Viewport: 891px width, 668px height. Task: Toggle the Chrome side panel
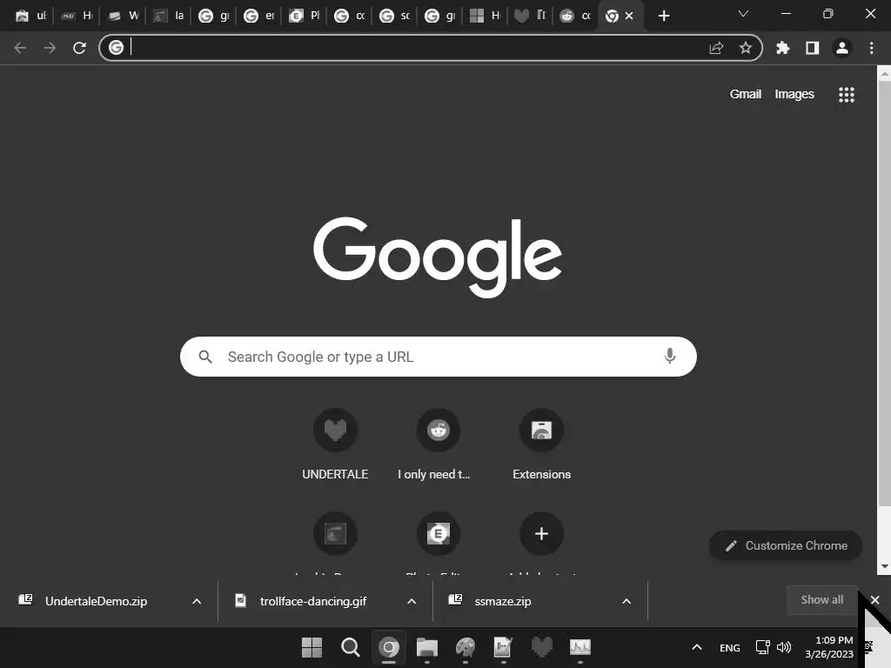pyautogui.click(x=812, y=48)
